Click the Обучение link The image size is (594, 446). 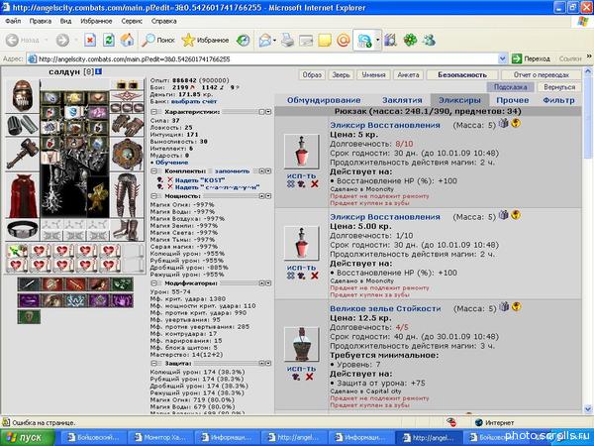(x=171, y=163)
